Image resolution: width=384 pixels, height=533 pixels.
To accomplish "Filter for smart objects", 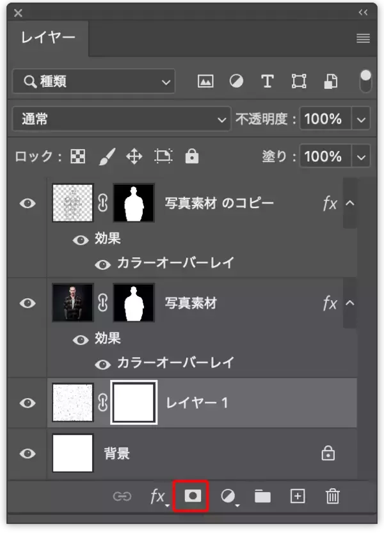I will click(330, 82).
